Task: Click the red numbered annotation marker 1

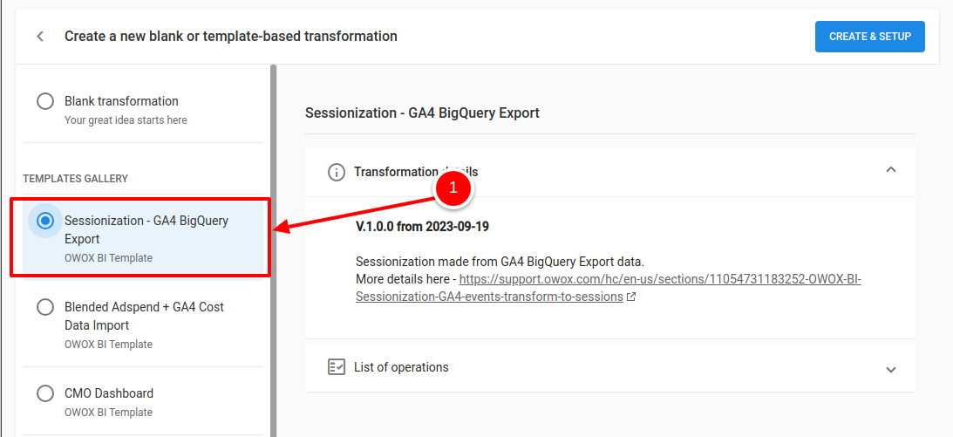Action: pos(453,188)
